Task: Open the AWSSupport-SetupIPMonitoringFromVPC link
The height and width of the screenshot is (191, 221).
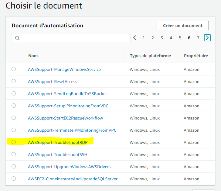Action: click(68, 106)
